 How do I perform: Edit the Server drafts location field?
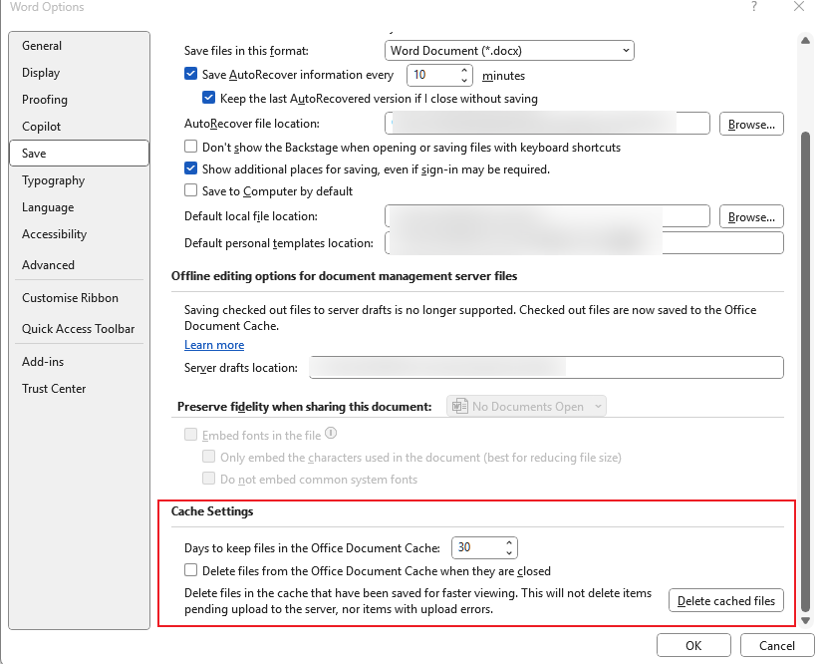[546, 367]
